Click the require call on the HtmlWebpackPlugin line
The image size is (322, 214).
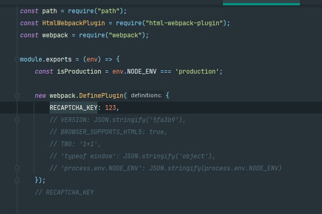point(129,23)
